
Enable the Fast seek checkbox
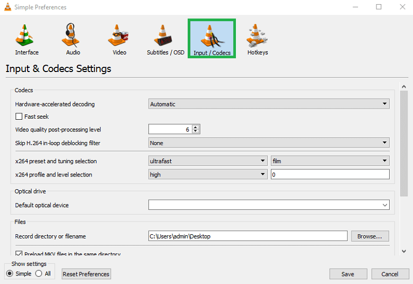click(19, 117)
